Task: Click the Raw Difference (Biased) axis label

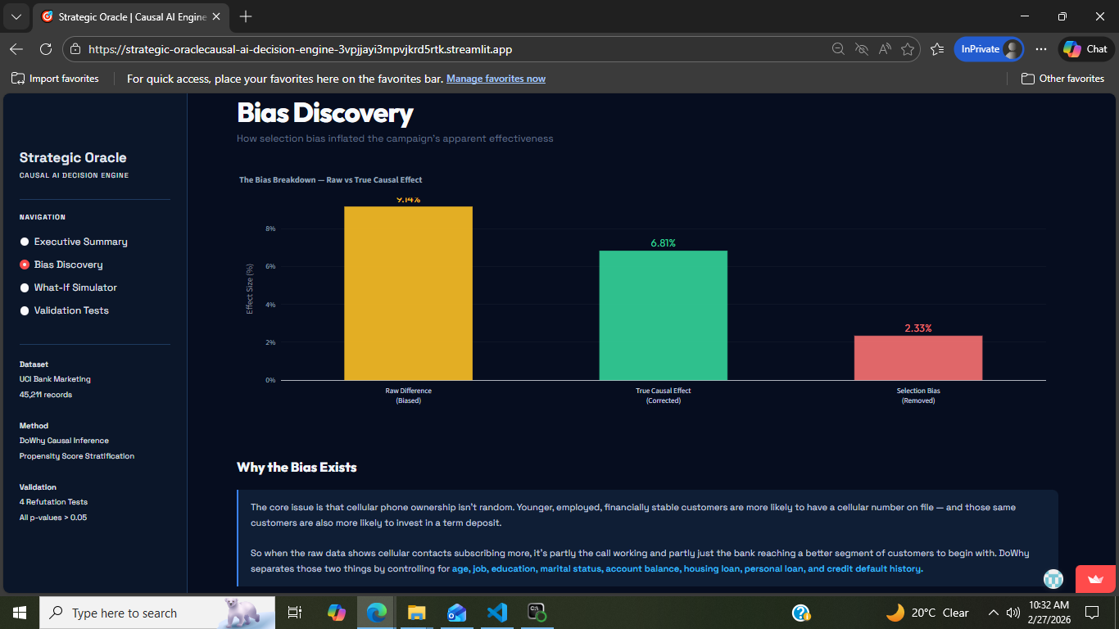Action: (x=408, y=396)
